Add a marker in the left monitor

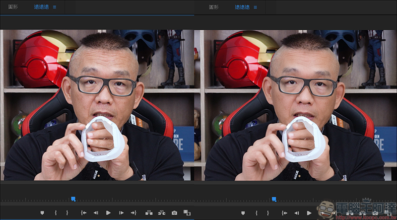[42, 213]
